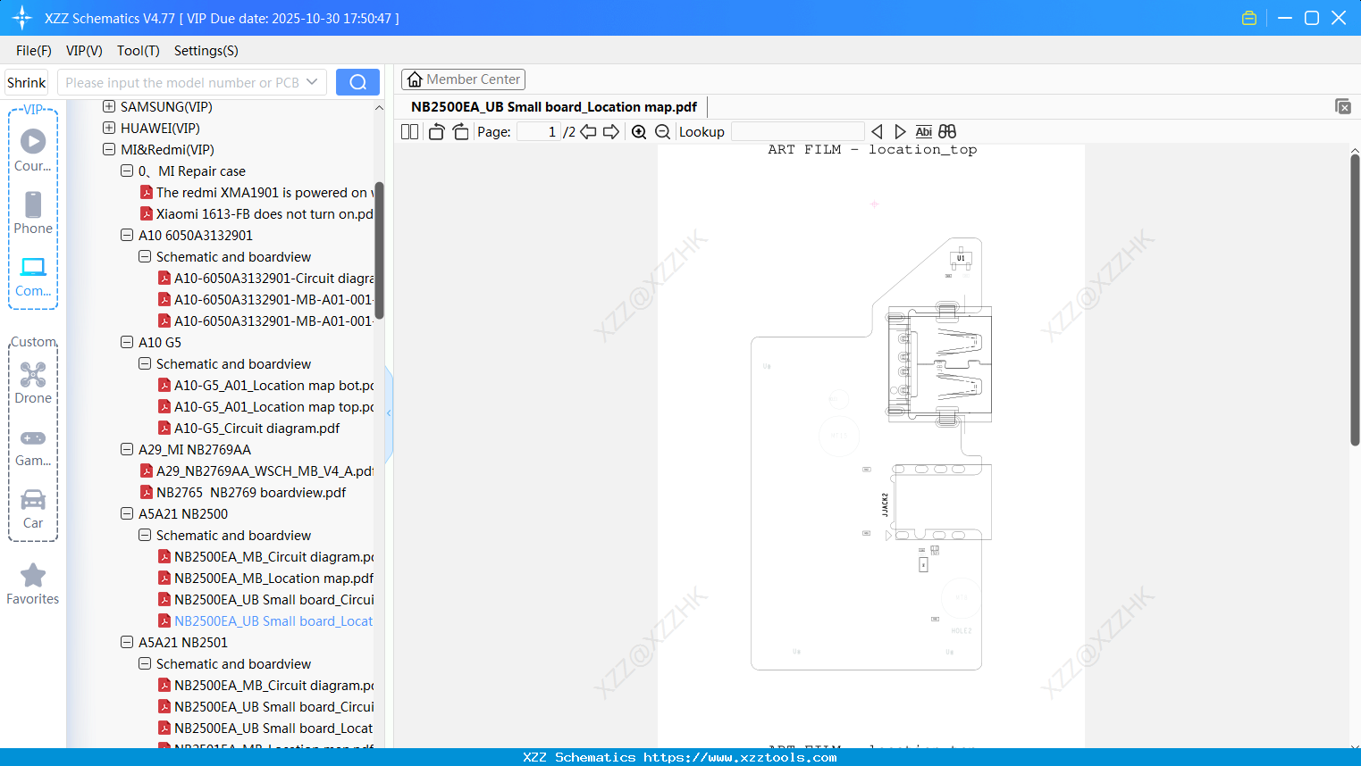Collapse the A10 6050A3132901 folder
The image size is (1361, 766).
[127, 236]
